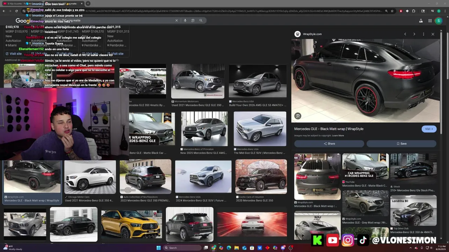
Task: Show previous image in the preview panel
Action: pos(405,34)
